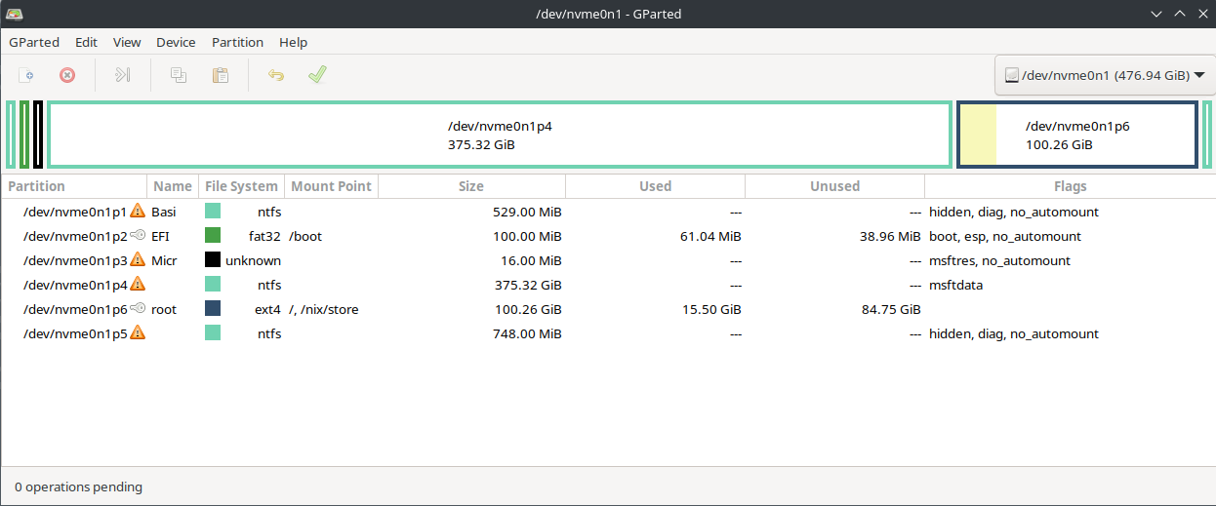This screenshot has width=1216, height=506.
Task: Click the Used column header
Action: pyautogui.click(x=655, y=186)
